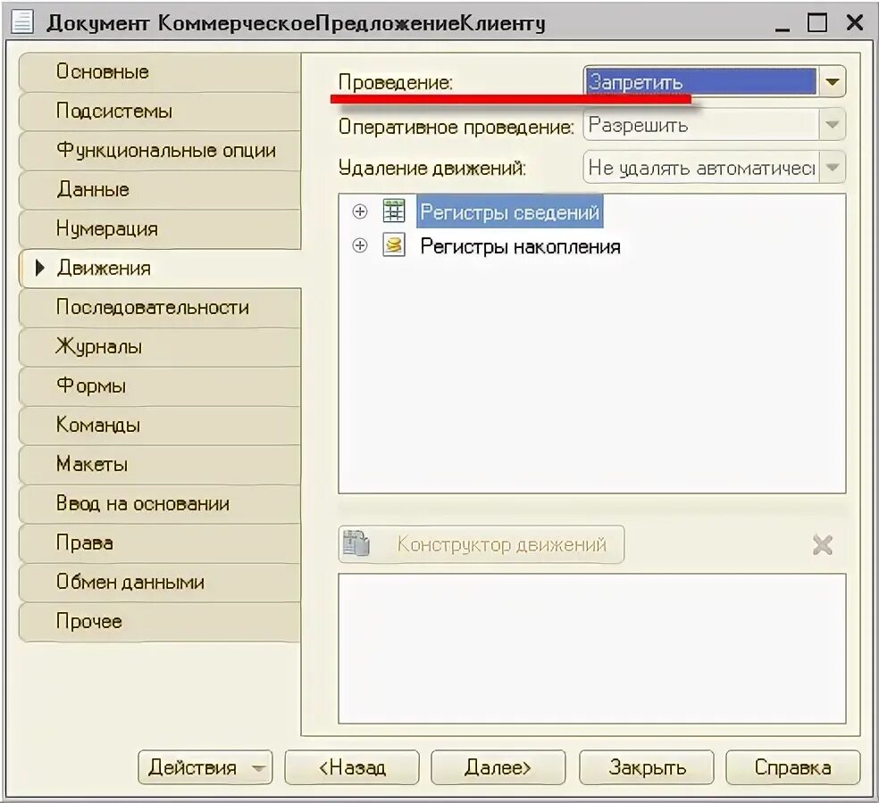The image size is (879, 803).
Task: Expand the Регистры сведений node
Action: pyautogui.click(x=360, y=211)
